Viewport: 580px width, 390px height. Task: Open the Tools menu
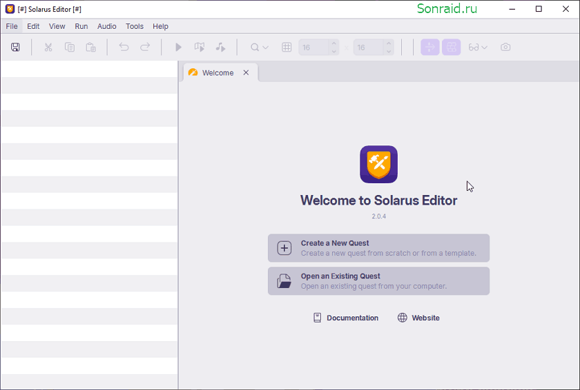(x=134, y=26)
